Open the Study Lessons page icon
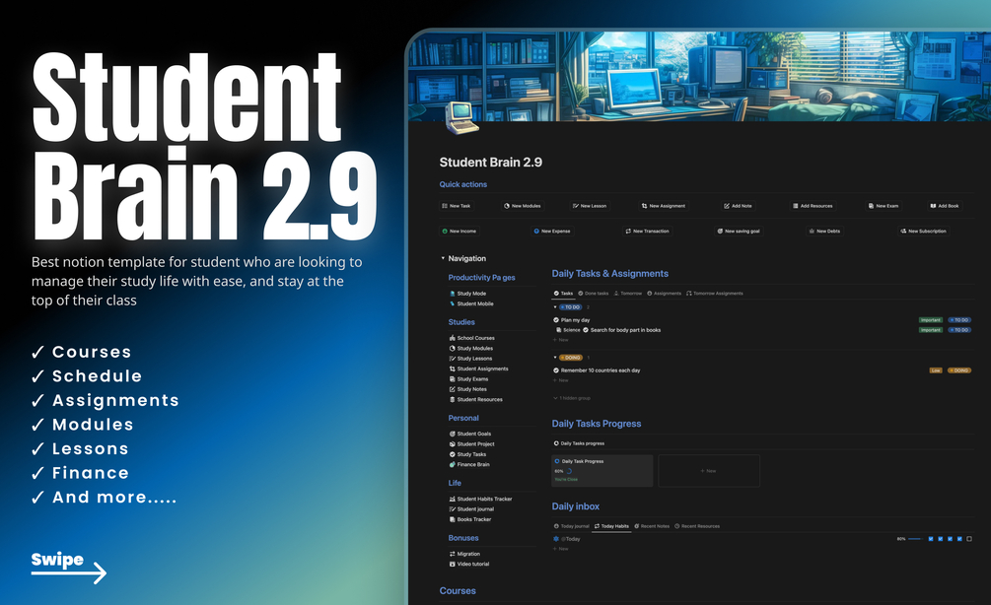 (452, 358)
